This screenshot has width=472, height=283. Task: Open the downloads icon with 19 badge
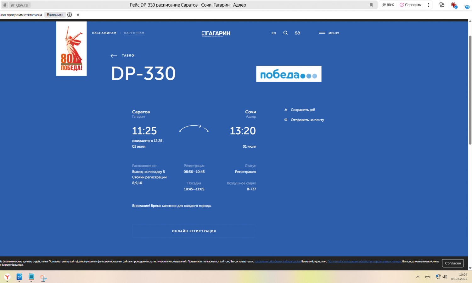coord(466,5)
